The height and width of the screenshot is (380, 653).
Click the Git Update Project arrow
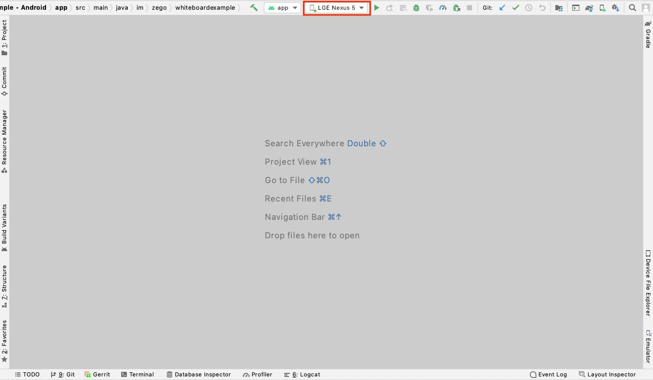(502, 8)
